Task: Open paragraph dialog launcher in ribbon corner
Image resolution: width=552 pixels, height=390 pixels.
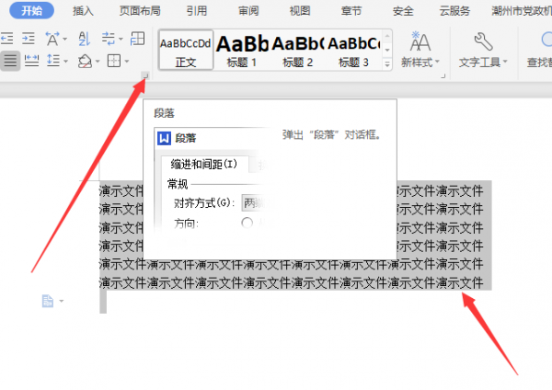Action: coord(144,77)
